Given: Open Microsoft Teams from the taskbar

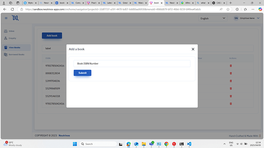Looking at the screenshot, I should [x=152, y=144].
